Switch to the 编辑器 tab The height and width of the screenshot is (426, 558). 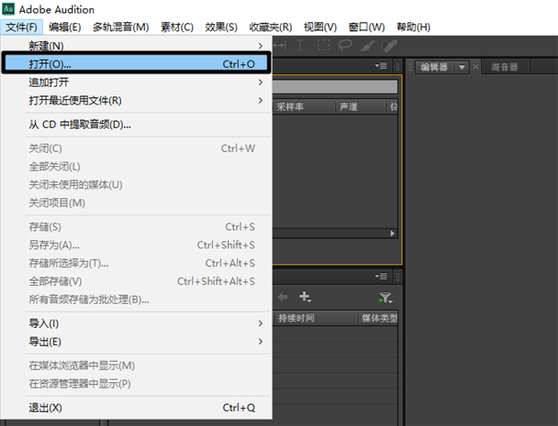tap(434, 67)
